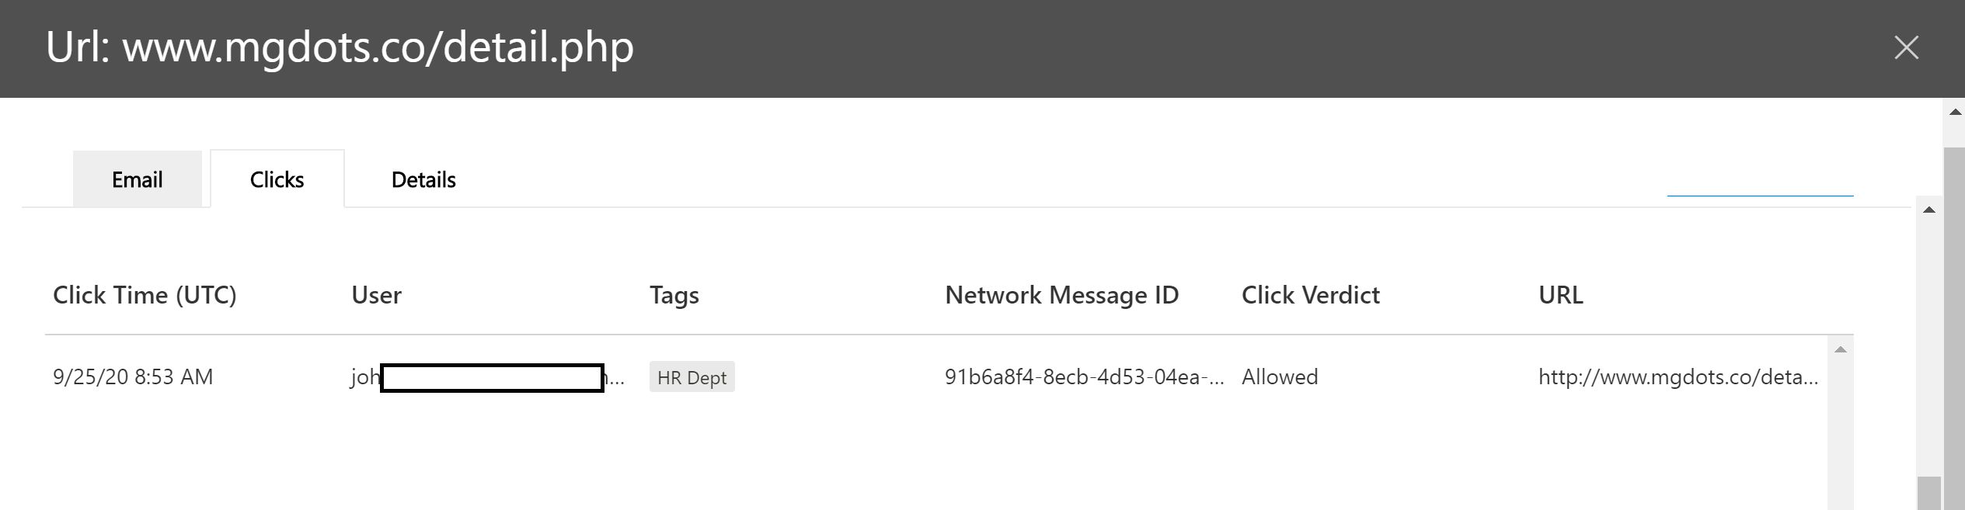Sort by Click Time (UTC) column
Viewport: 1965px width, 510px height.
click(145, 295)
